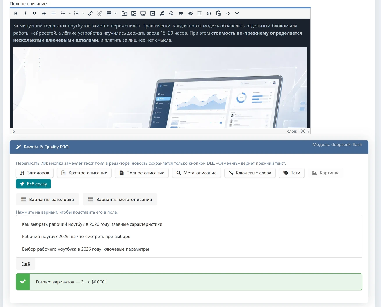Image resolution: width=381 pixels, height=307 pixels.
Task: Insert a bulleted list
Action: pos(63,13)
